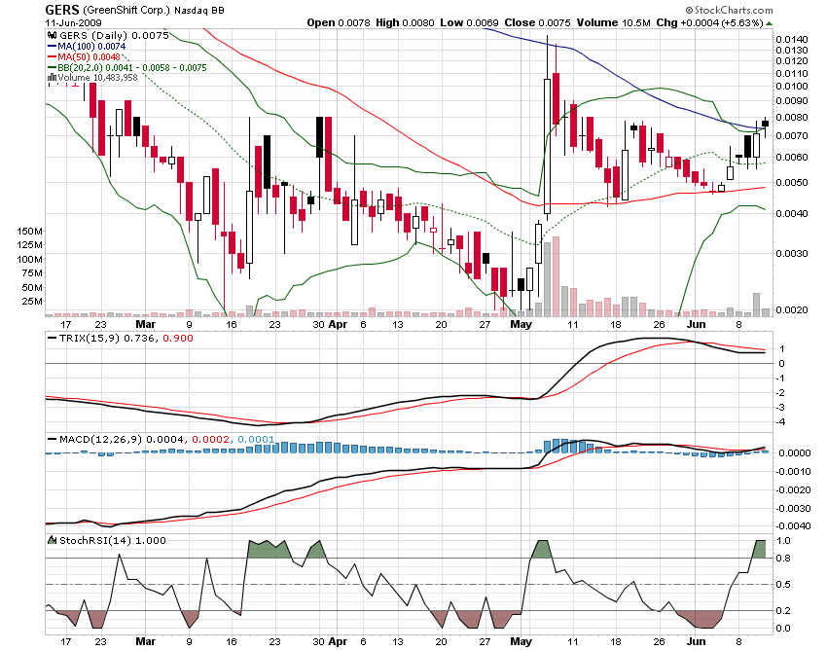827x650 pixels.
Task: Click the GERS (Daily) 0.0075 legend entry
Action: [x=114, y=35]
